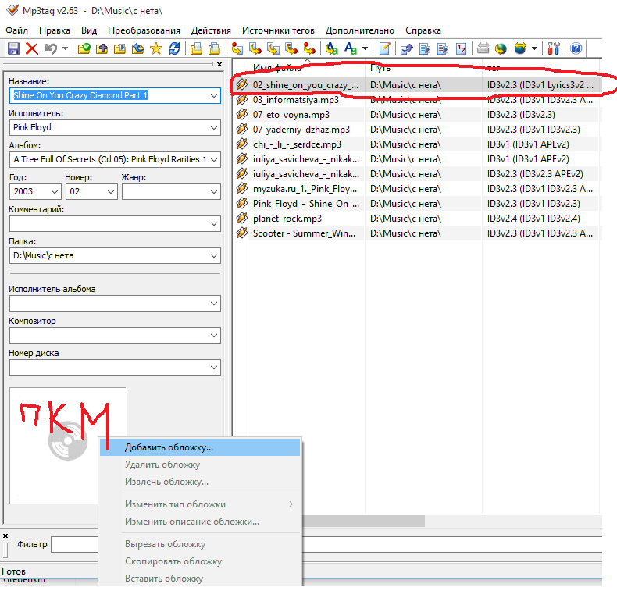Expand the Жанр dropdown
Image resolution: width=617 pixels, height=591 pixels.
[214, 192]
